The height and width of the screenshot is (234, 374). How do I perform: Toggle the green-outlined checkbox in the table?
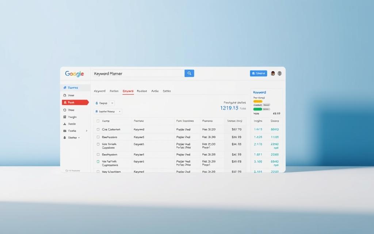[98, 161]
